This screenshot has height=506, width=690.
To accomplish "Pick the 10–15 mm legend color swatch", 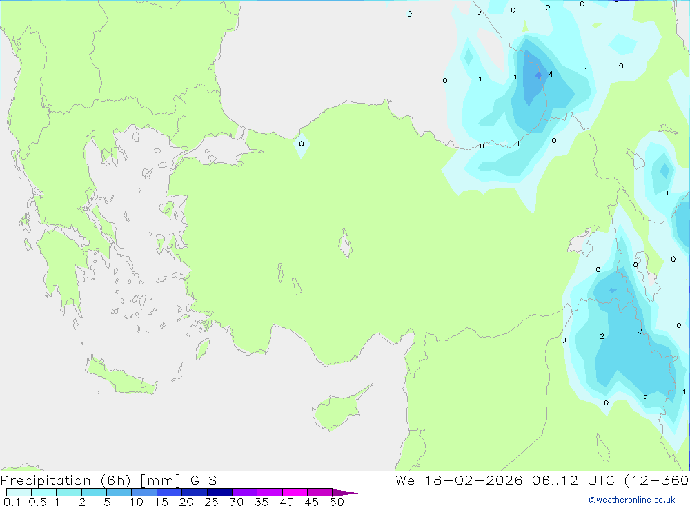I will (144, 492).
